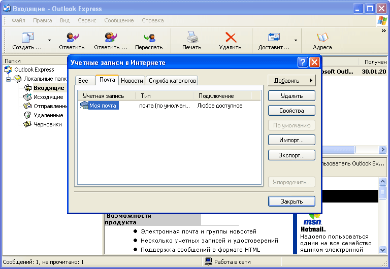Click the Добавить button with arrow
Screen dimensions: 390x269
291,81
